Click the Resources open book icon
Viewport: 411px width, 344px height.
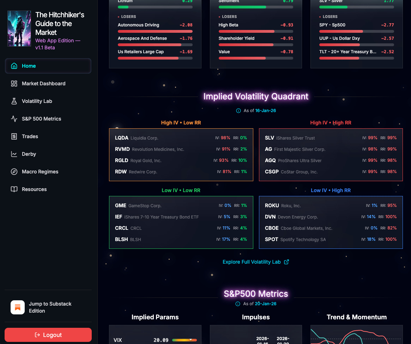tap(14, 189)
